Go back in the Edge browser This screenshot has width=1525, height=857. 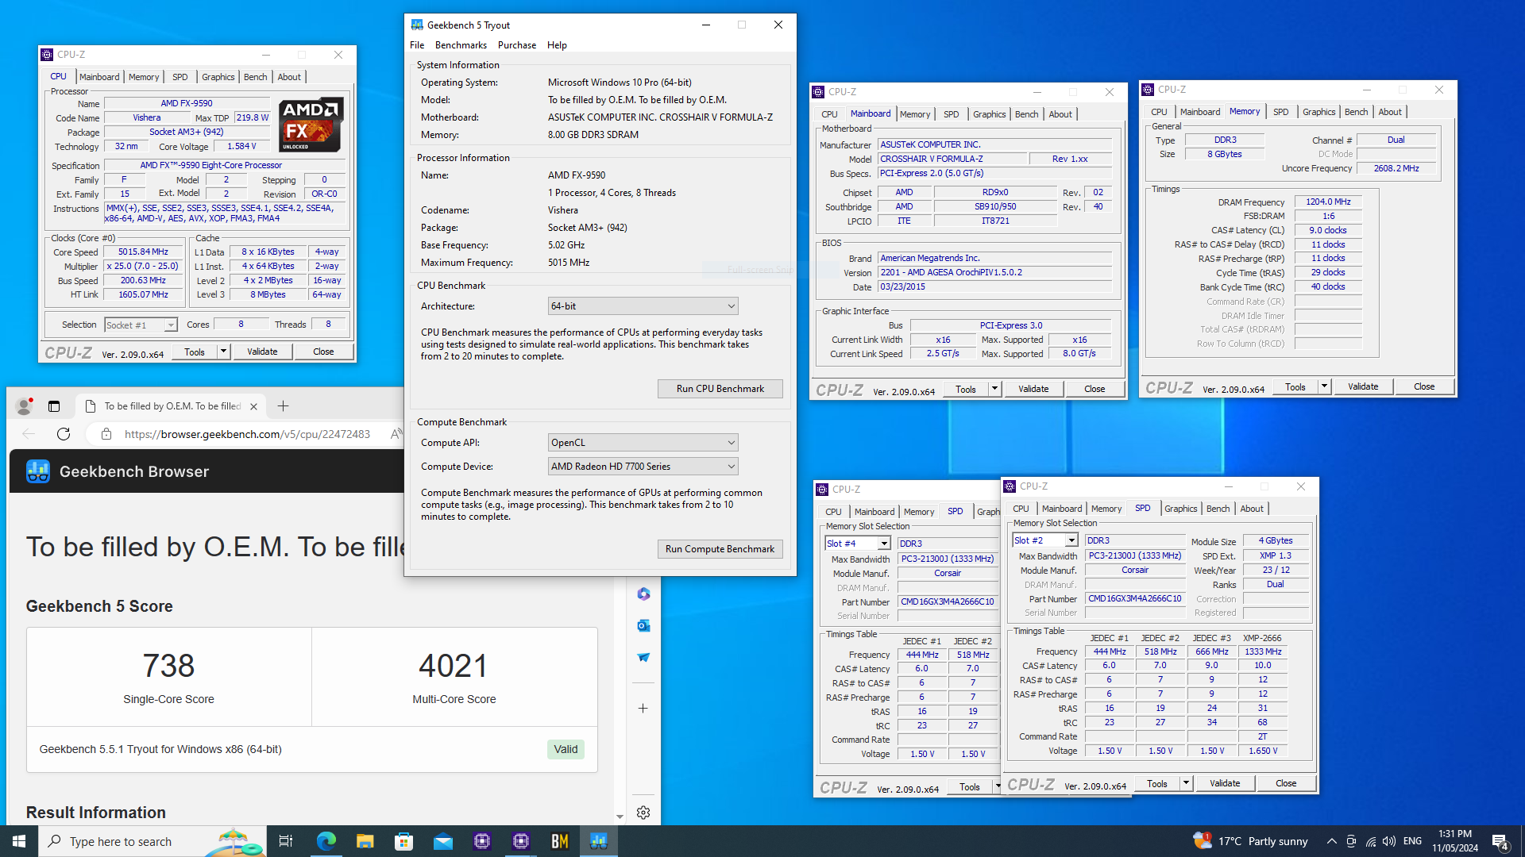(x=29, y=434)
